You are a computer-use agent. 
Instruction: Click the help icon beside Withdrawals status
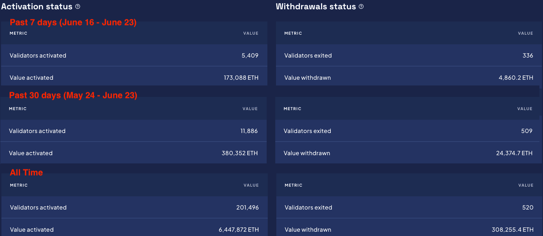361,6
